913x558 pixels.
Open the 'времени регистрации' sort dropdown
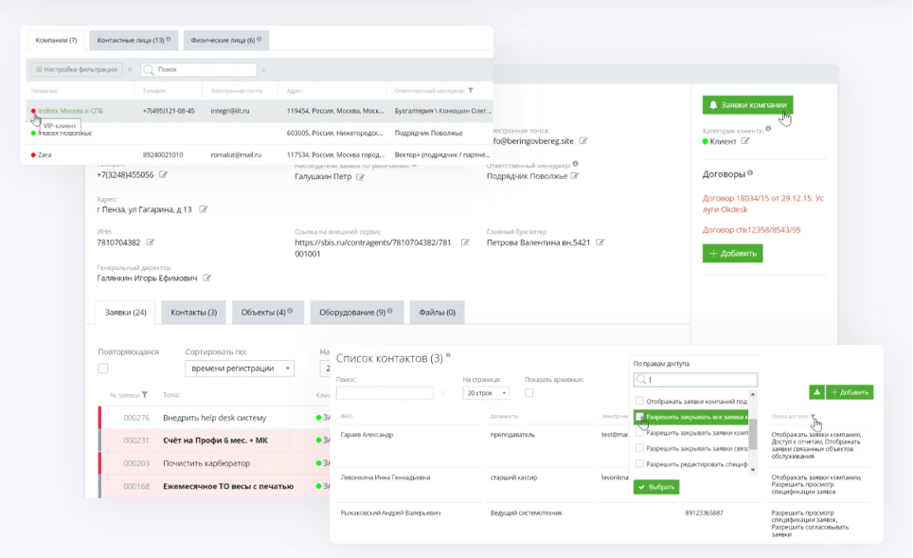(x=239, y=369)
